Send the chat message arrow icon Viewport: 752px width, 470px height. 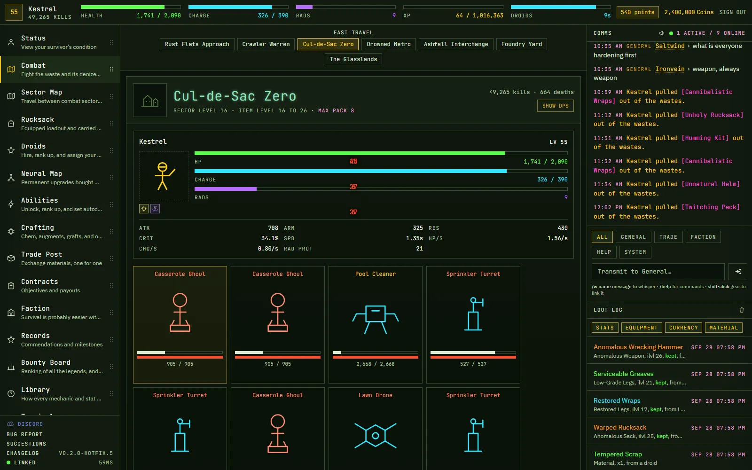[738, 272]
